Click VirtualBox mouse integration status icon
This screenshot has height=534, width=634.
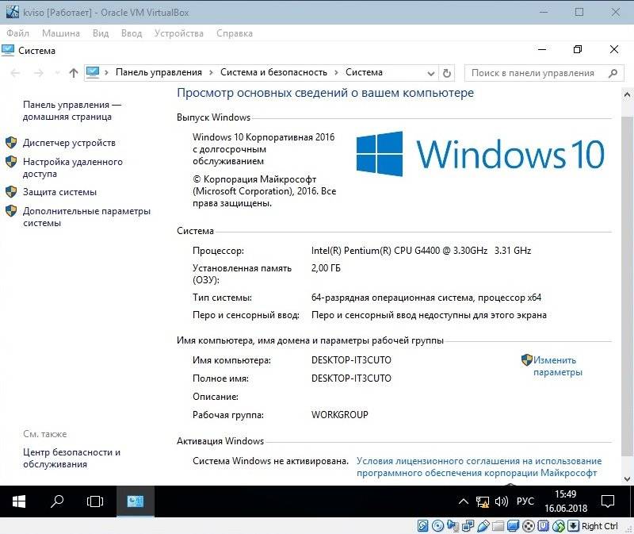(x=559, y=526)
